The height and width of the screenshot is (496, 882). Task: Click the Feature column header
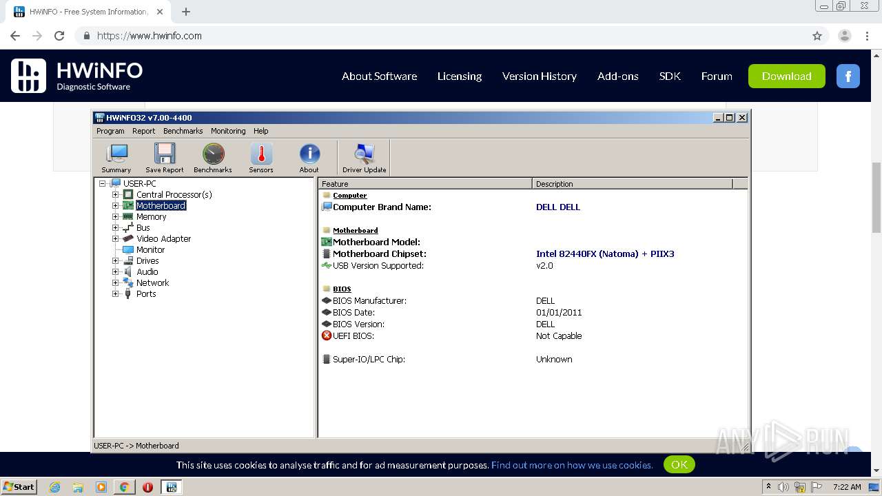[x=425, y=183]
